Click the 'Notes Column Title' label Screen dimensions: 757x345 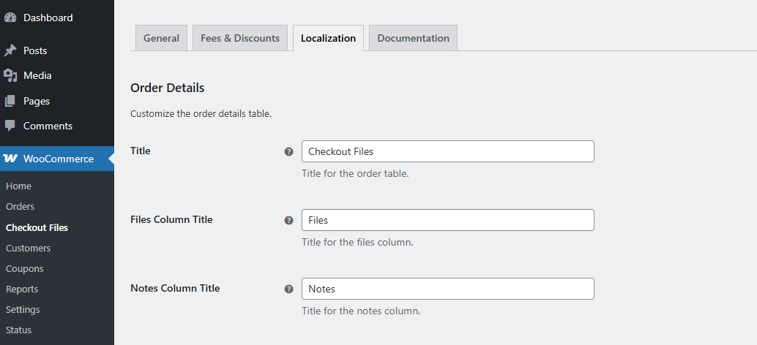click(175, 288)
